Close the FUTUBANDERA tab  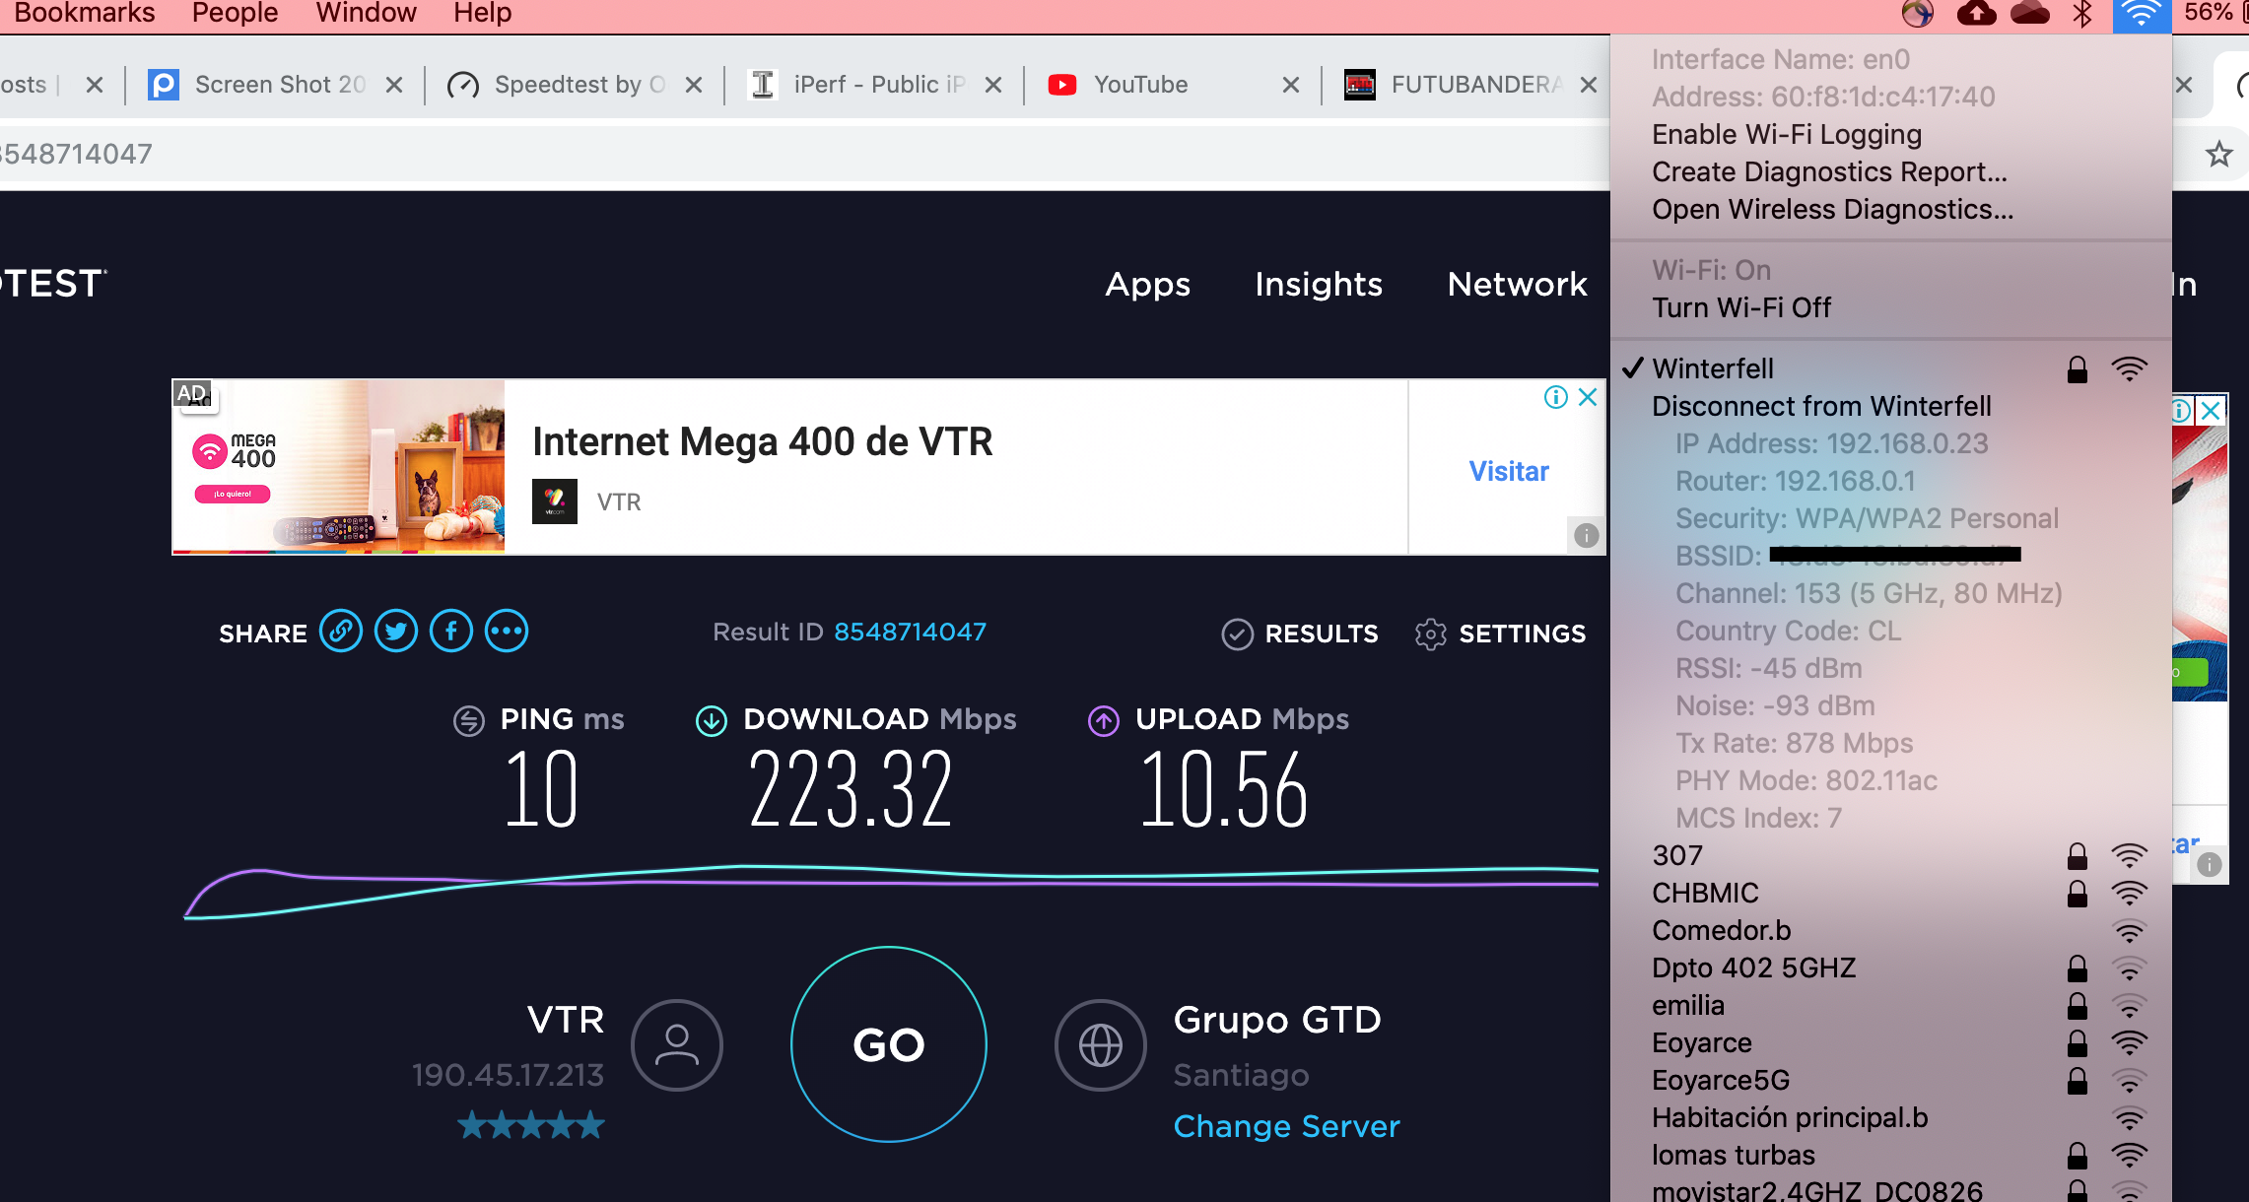[x=1589, y=85]
